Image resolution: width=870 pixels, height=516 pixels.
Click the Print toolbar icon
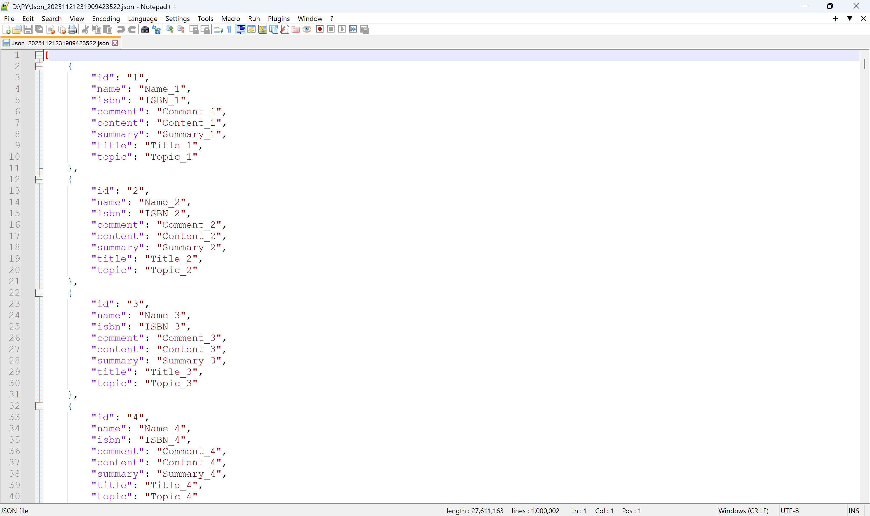tap(73, 29)
